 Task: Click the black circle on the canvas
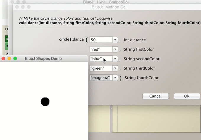(45, 102)
